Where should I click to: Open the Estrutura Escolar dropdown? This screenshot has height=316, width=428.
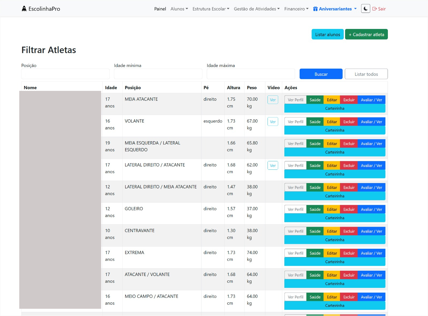coord(211,9)
